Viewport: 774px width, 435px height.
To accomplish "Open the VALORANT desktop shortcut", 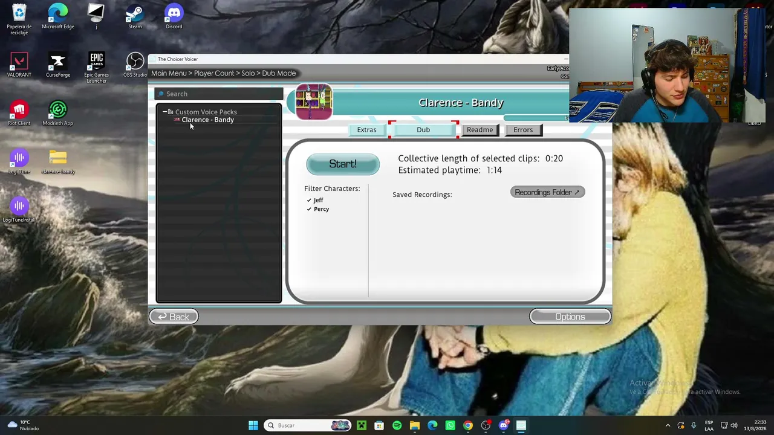I will [x=19, y=65].
